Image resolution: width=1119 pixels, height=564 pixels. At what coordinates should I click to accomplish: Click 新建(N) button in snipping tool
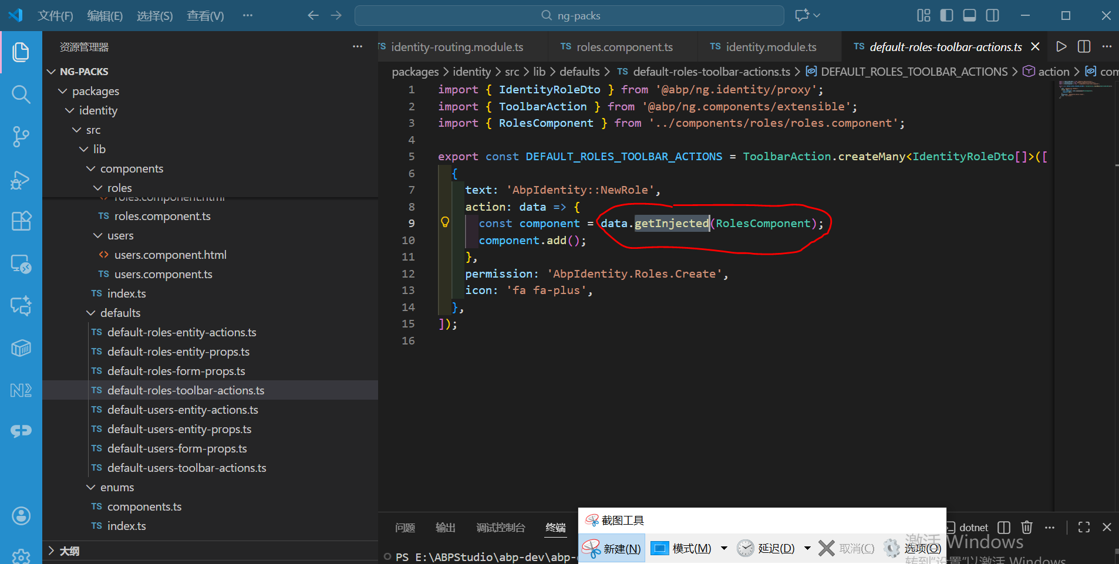tap(612, 548)
